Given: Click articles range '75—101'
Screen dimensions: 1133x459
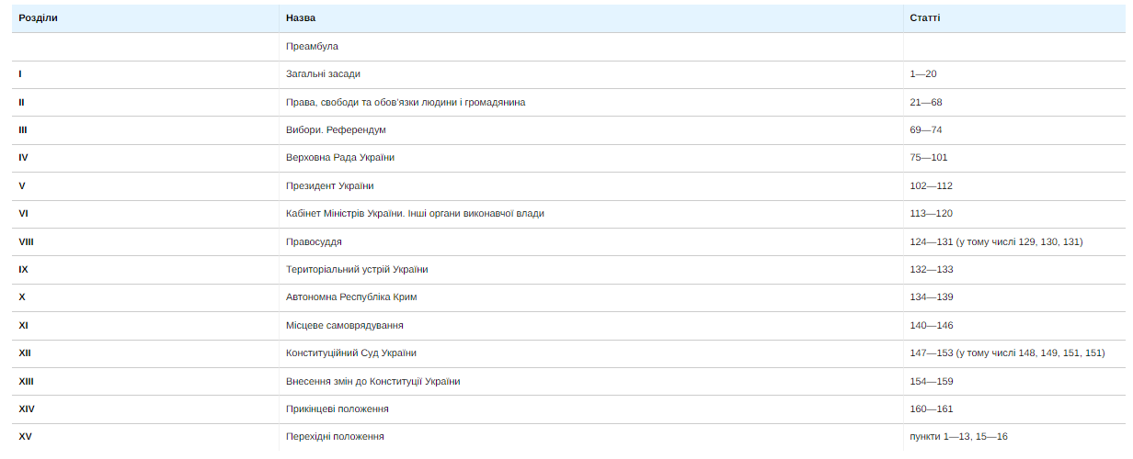Looking at the screenshot, I should pos(929,158).
